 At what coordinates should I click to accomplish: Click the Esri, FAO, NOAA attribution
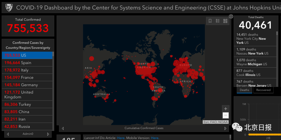216,122
